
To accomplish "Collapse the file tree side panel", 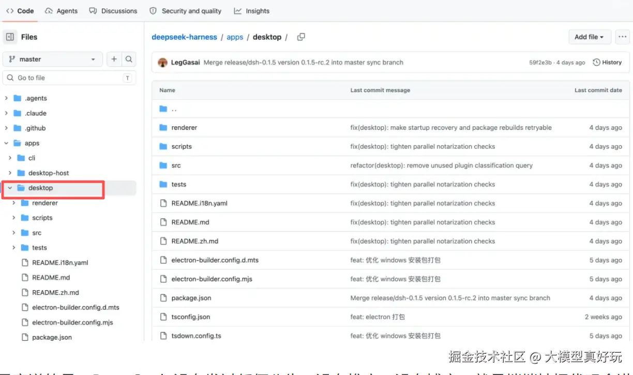I will click(x=10, y=37).
